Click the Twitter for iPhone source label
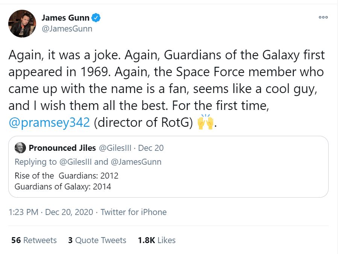338x254 pixels. 133,212
